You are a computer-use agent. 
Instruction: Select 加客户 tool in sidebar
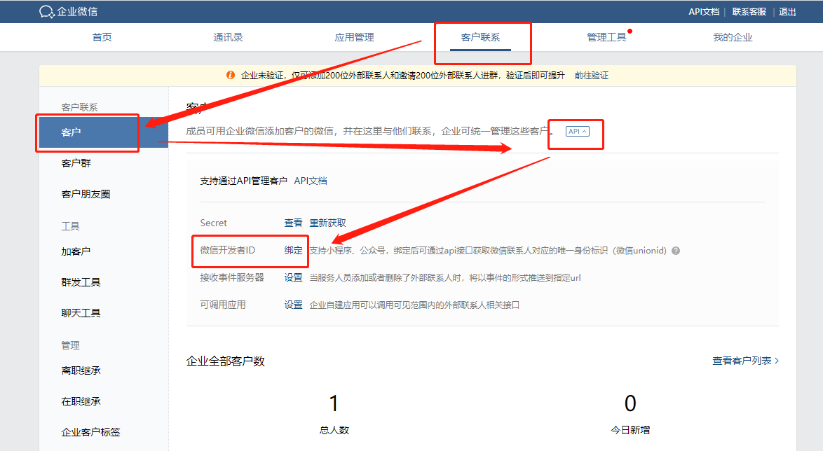coord(76,251)
